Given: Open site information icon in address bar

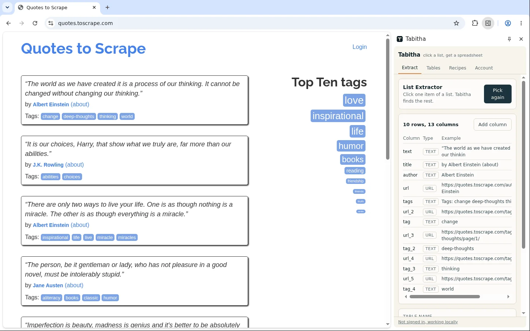Looking at the screenshot, I should [51, 23].
